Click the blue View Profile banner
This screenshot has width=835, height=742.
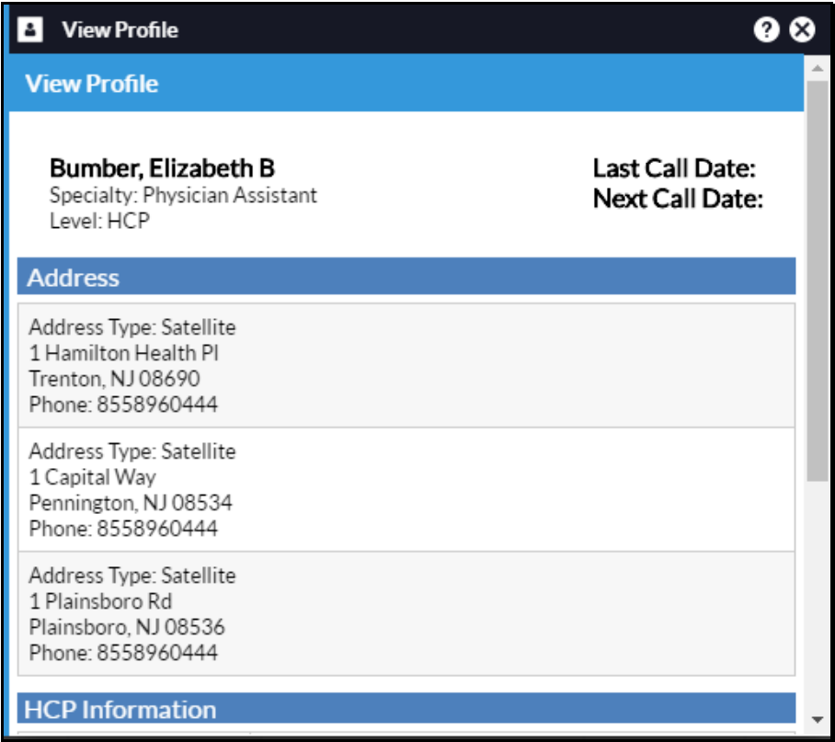(406, 83)
